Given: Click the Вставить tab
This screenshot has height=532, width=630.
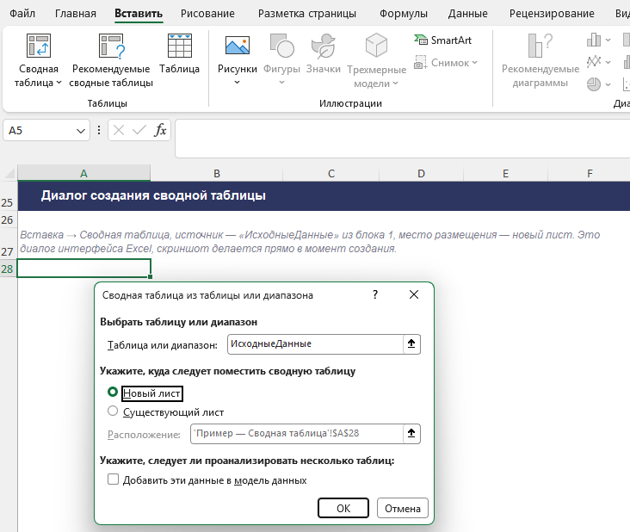Looking at the screenshot, I should [x=139, y=13].
